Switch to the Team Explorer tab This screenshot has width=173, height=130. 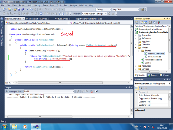[153, 75]
